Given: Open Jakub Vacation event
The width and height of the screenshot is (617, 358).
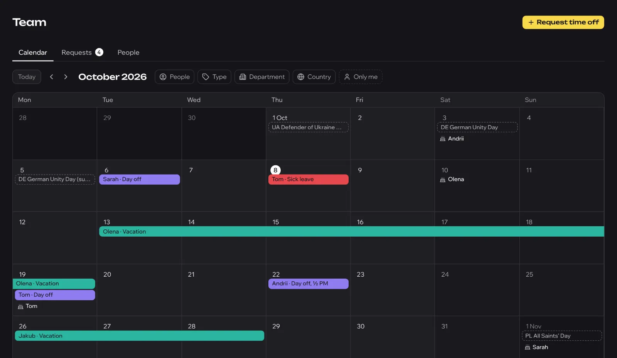Looking at the screenshot, I should tap(140, 336).
